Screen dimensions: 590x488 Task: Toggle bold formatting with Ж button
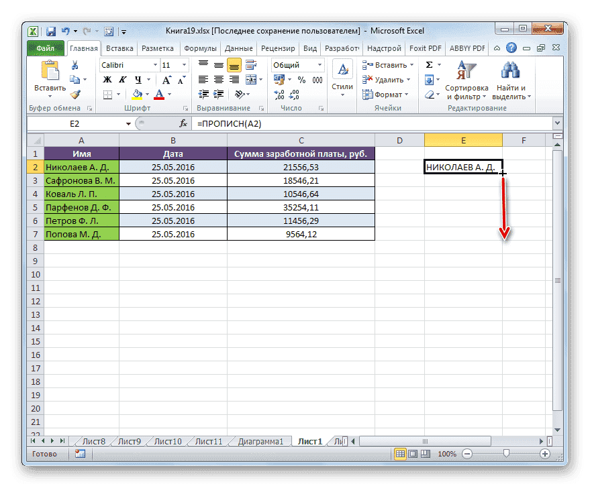pos(109,79)
